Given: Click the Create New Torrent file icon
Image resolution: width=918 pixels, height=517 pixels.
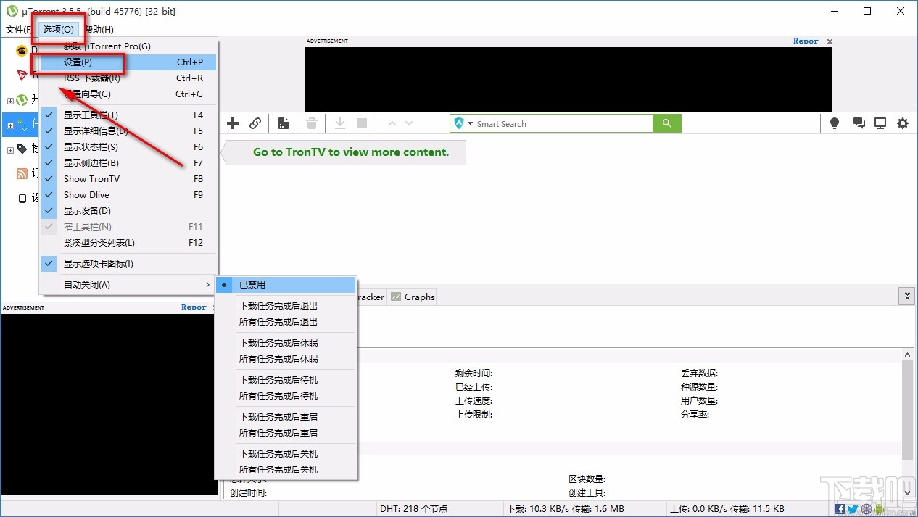Looking at the screenshot, I should (284, 123).
